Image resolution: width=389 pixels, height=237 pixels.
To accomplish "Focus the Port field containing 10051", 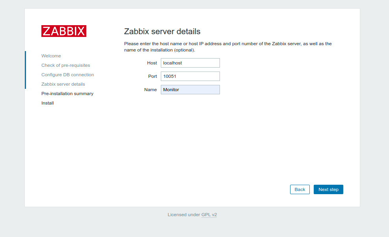I will (190, 76).
